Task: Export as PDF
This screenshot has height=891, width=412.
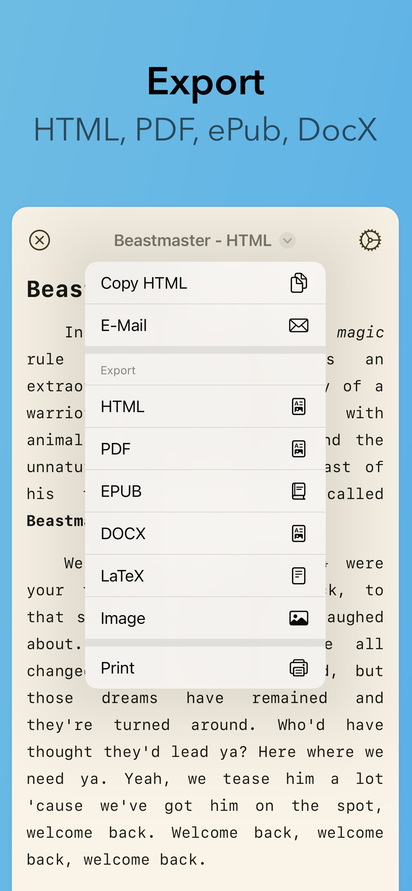Action: (x=205, y=449)
